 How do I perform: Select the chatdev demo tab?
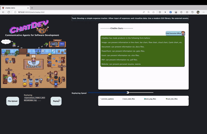[x=15, y=8]
